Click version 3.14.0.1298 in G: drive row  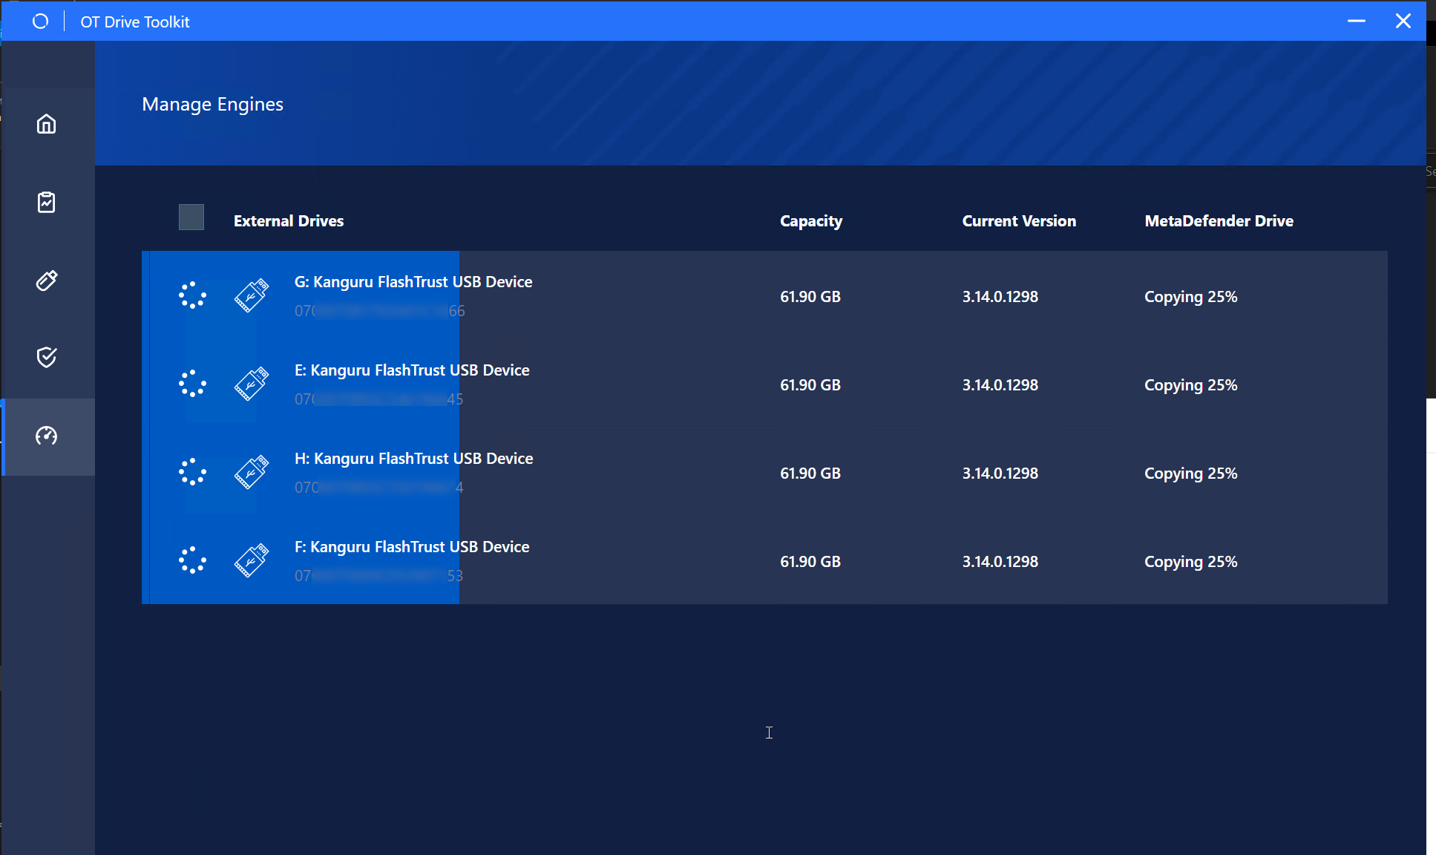click(1000, 297)
